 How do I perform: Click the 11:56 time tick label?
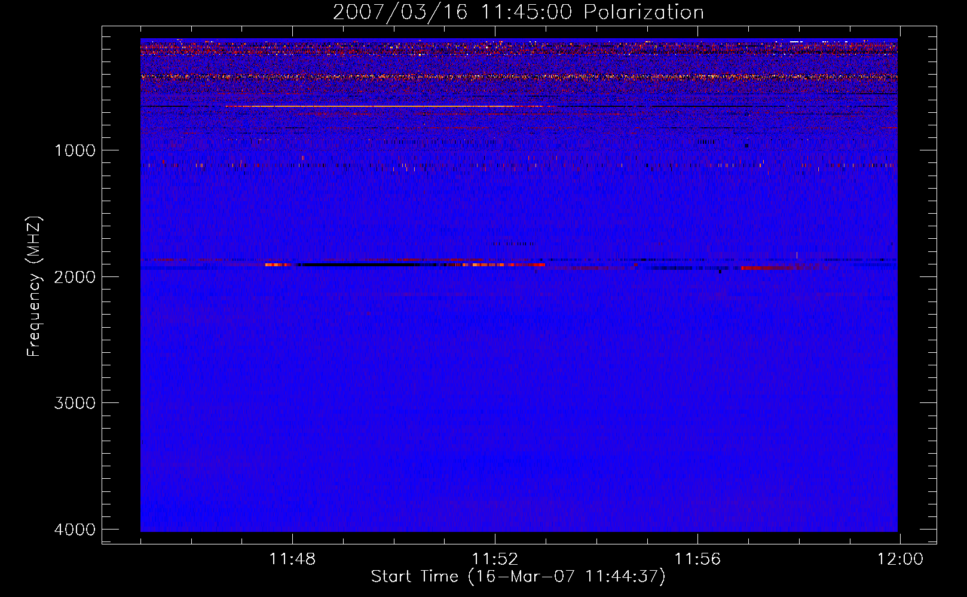[697, 559]
